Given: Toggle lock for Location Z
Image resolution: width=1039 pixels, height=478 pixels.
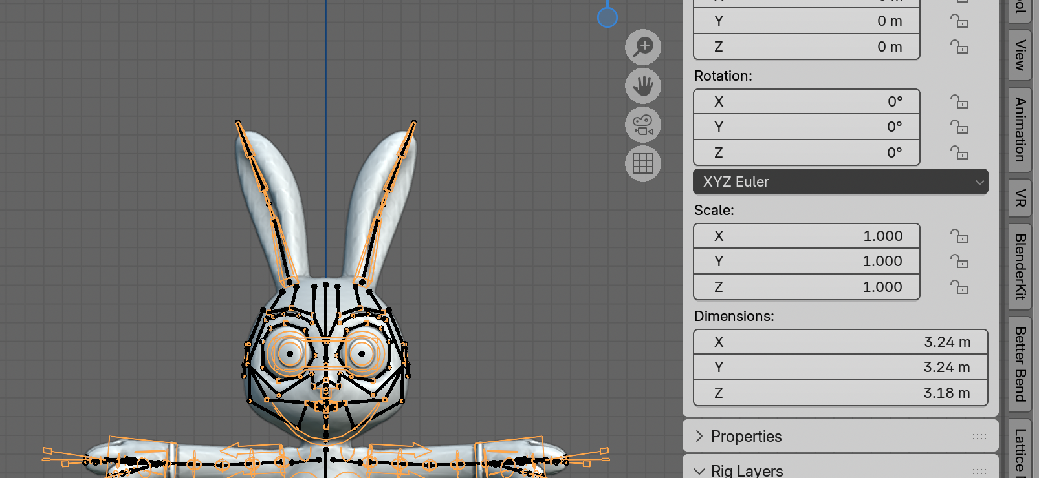Looking at the screenshot, I should click(959, 47).
